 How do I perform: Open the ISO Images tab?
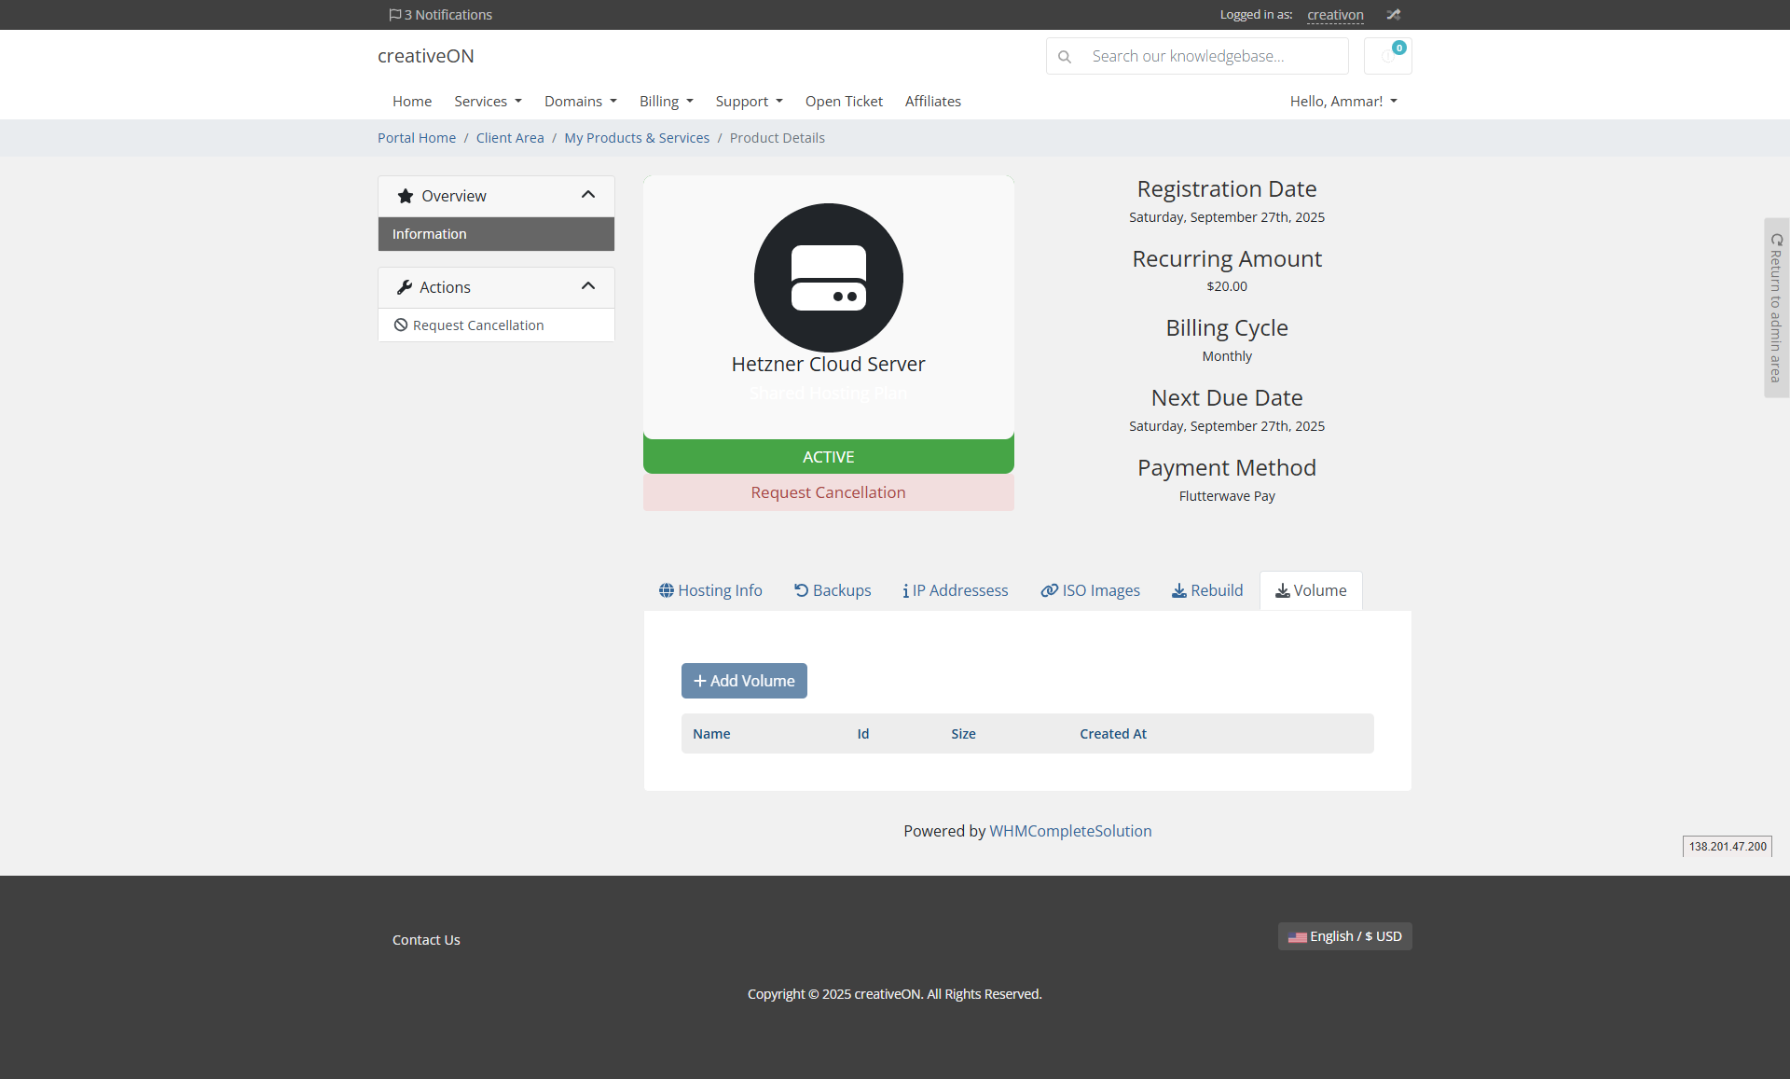click(x=1090, y=590)
